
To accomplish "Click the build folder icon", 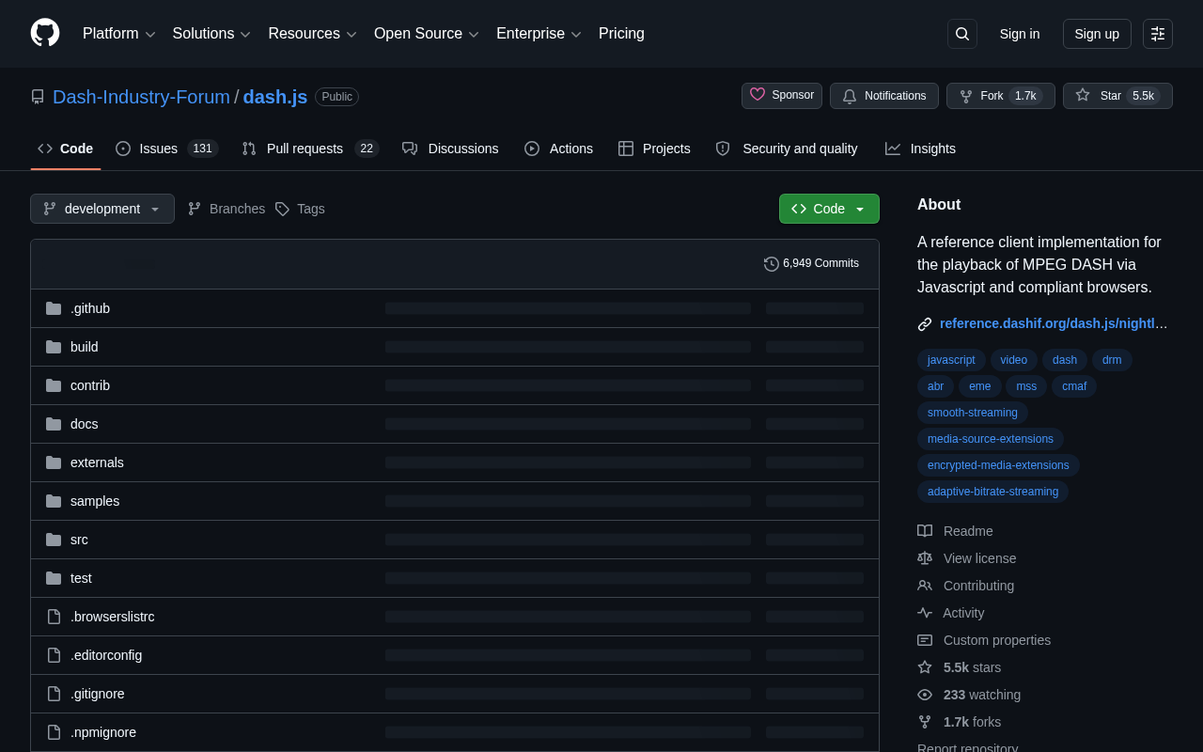I will [54, 347].
